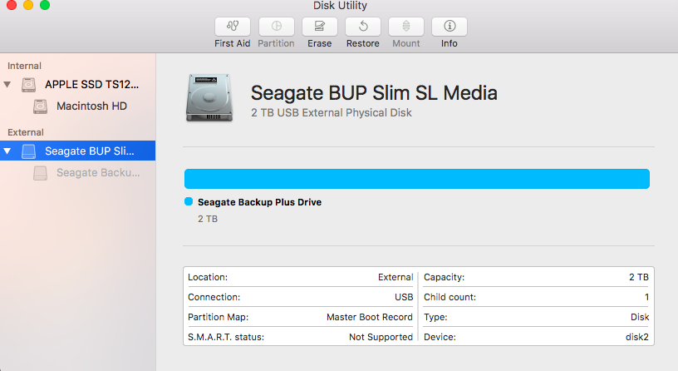Click the APPLE SSD drive icon

coord(28,84)
